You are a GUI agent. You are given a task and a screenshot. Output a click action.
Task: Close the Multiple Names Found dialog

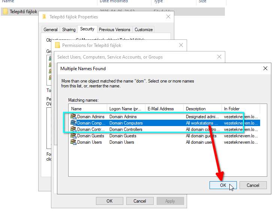tap(265, 69)
